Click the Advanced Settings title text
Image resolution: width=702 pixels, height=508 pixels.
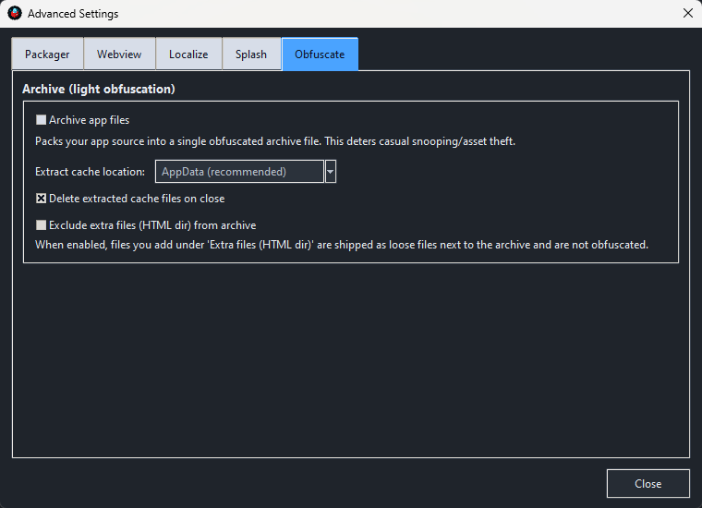pos(73,14)
